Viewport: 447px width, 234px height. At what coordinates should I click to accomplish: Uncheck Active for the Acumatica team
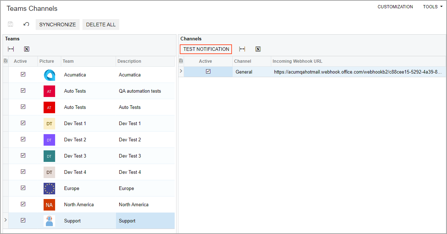click(x=23, y=74)
